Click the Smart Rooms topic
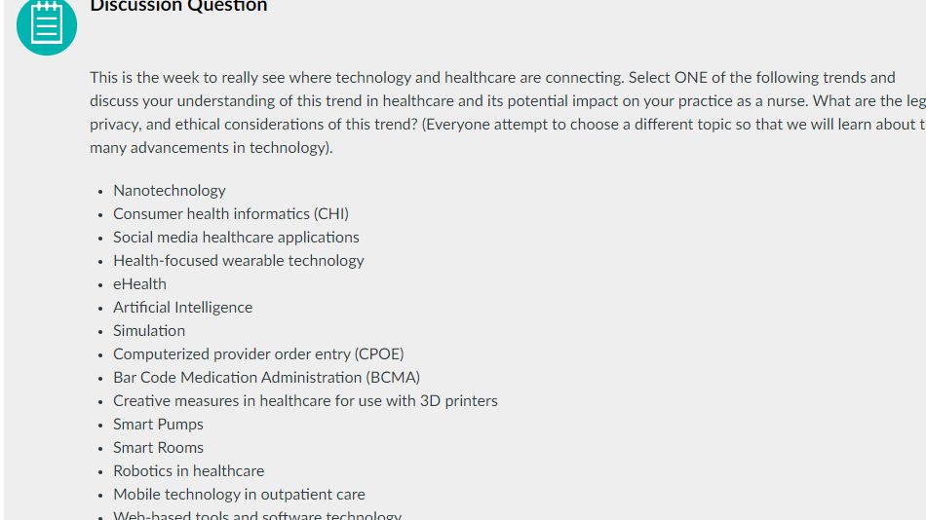 coord(158,447)
